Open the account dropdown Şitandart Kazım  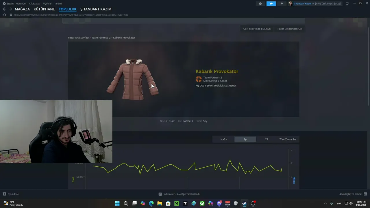coord(304,4)
